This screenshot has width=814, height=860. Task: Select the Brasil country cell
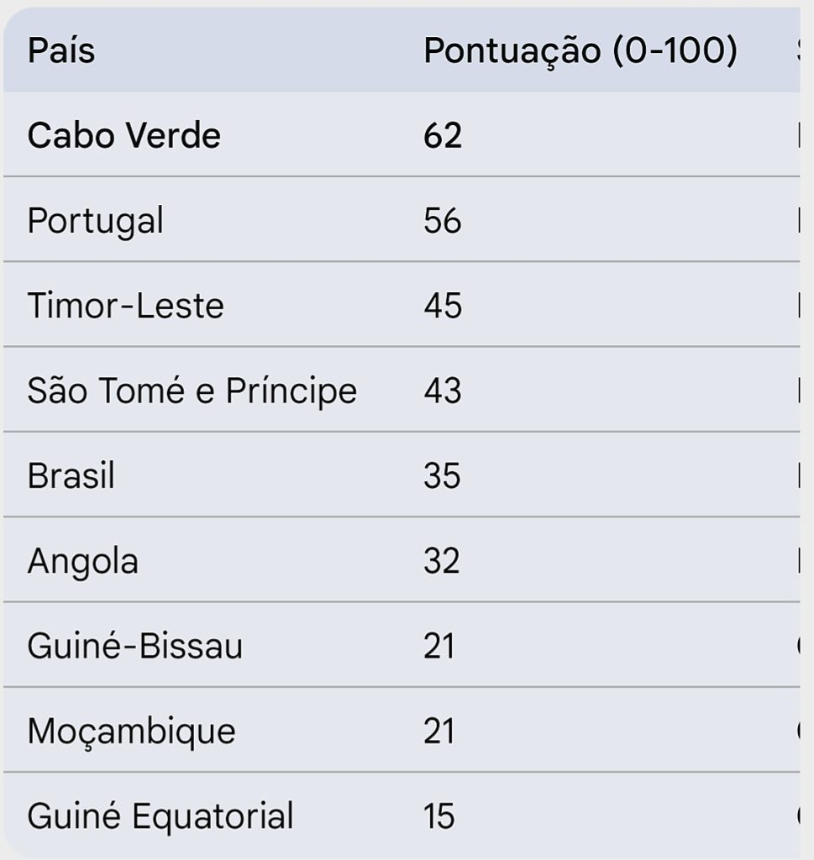click(71, 476)
